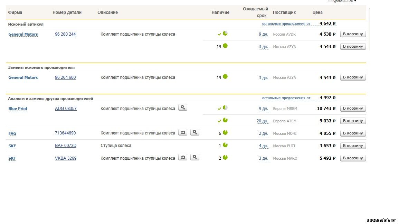Click the availability pie icon for Европа MRBM

pyautogui.click(x=225, y=108)
